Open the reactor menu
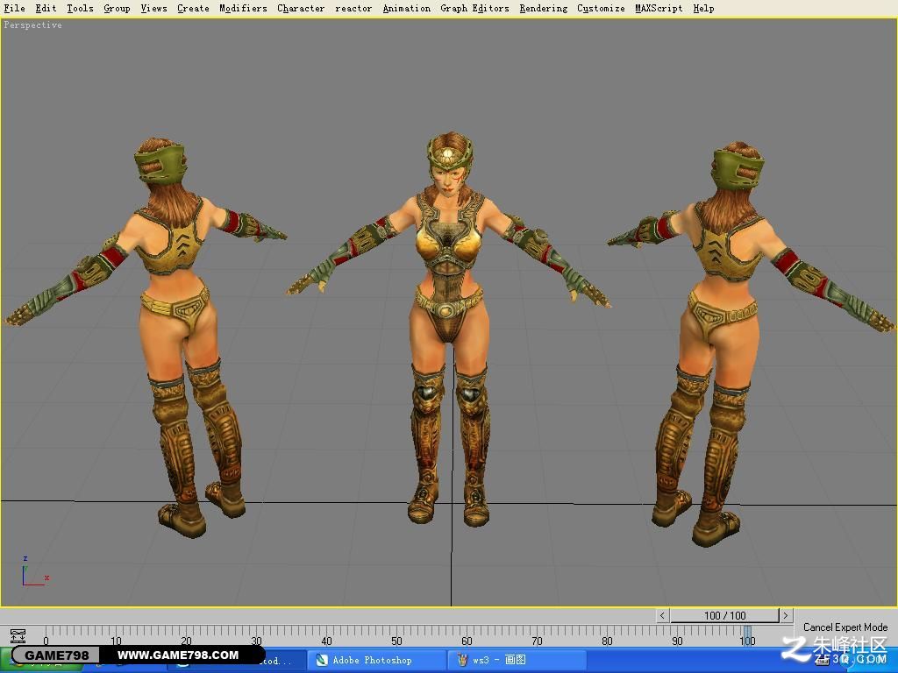The height and width of the screenshot is (673, 898). [353, 8]
